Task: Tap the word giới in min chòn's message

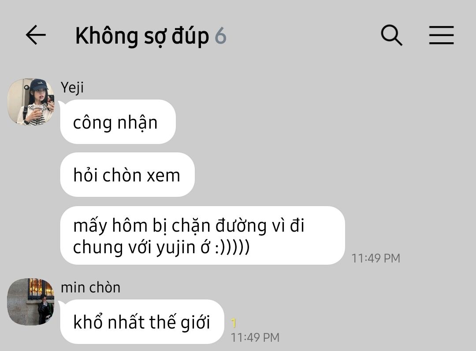Action: click(195, 323)
